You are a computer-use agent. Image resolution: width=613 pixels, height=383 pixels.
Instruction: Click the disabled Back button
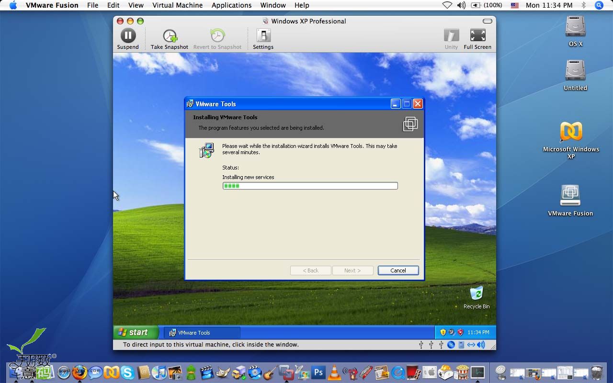point(310,270)
